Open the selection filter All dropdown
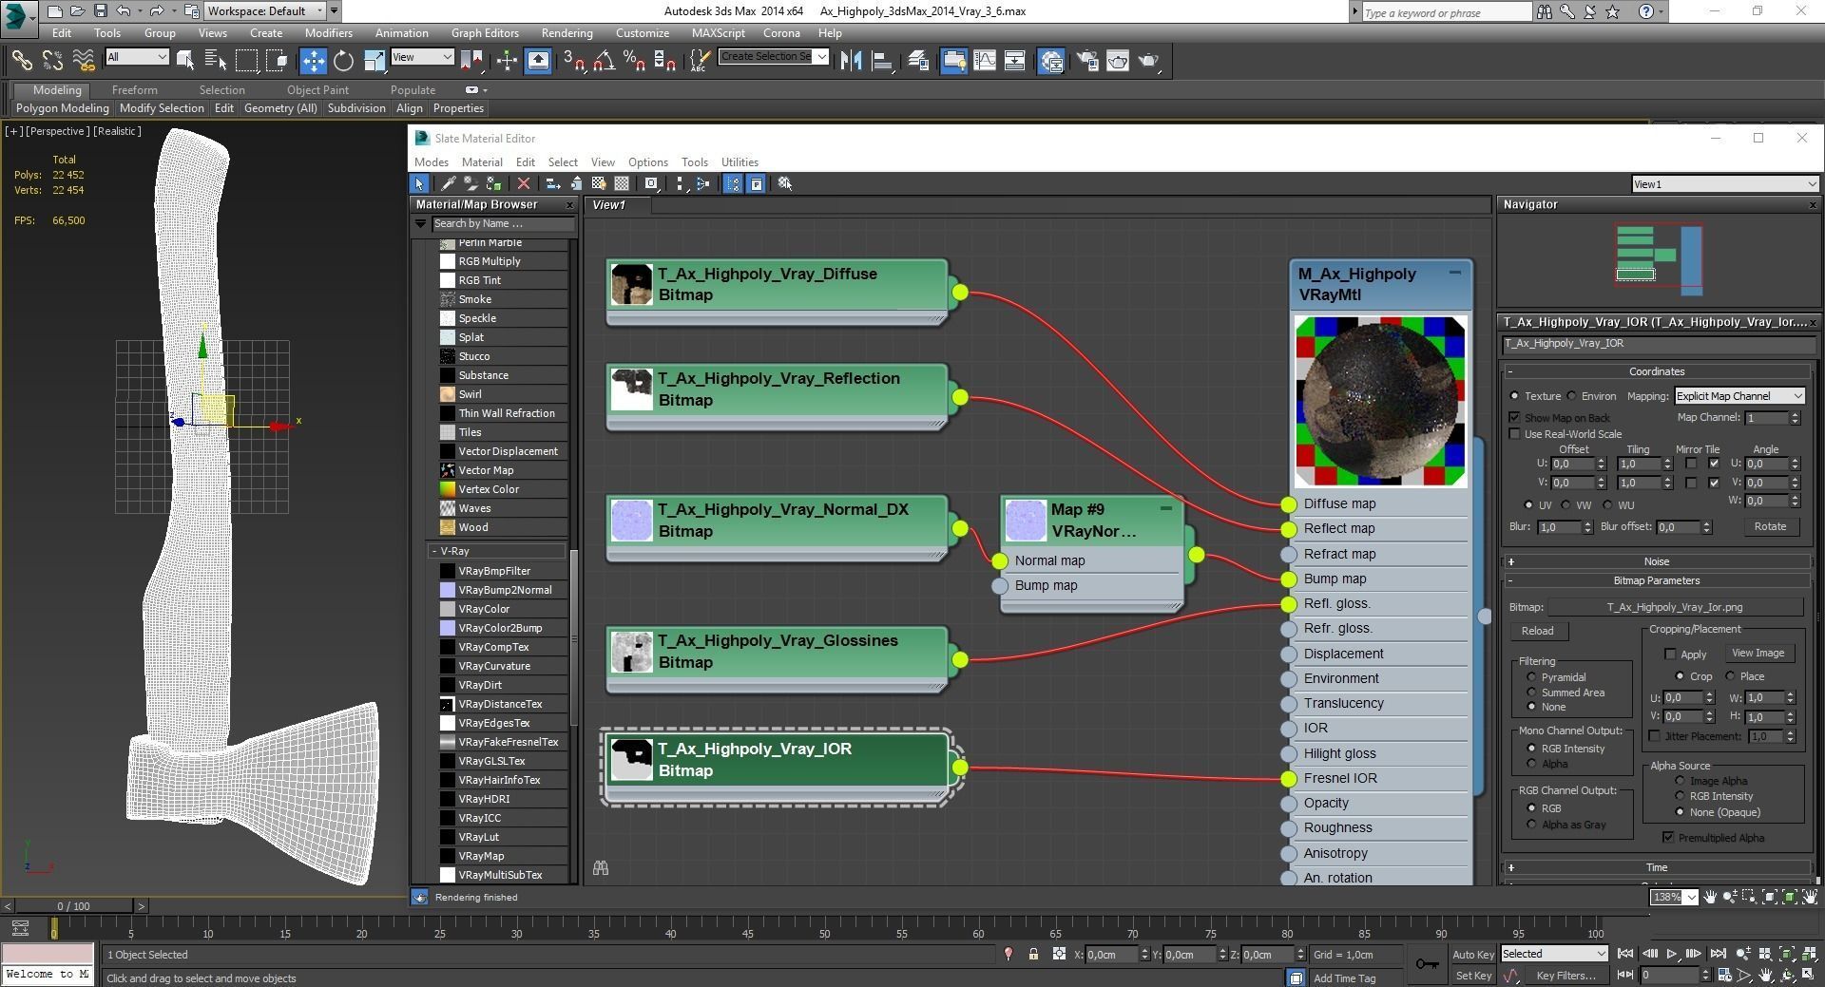1825x987 pixels. [x=137, y=57]
